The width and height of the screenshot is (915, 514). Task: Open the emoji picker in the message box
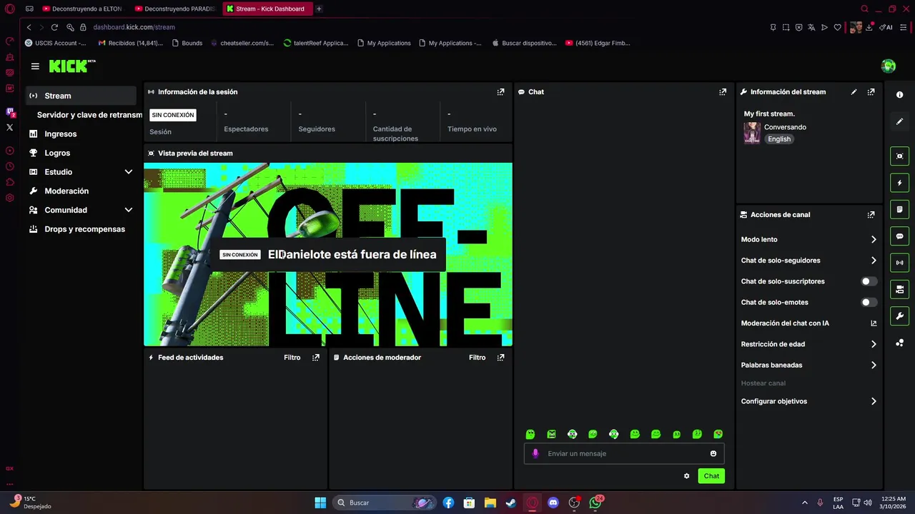click(713, 453)
